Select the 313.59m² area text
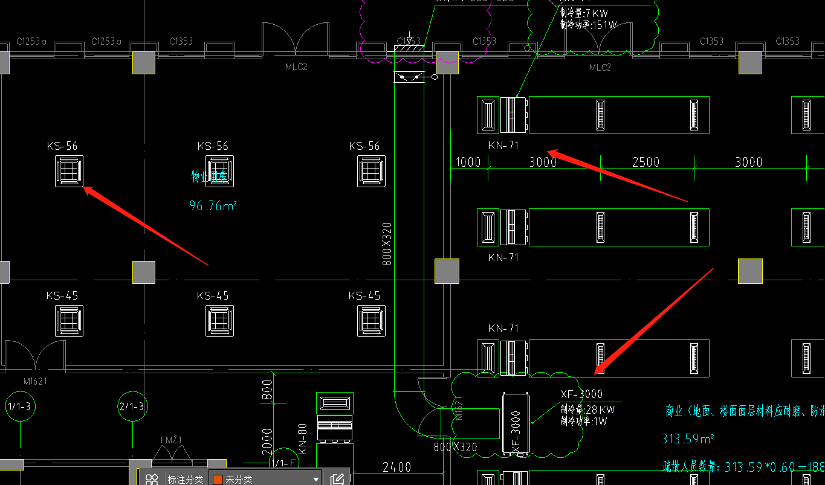 click(x=688, y=438)
